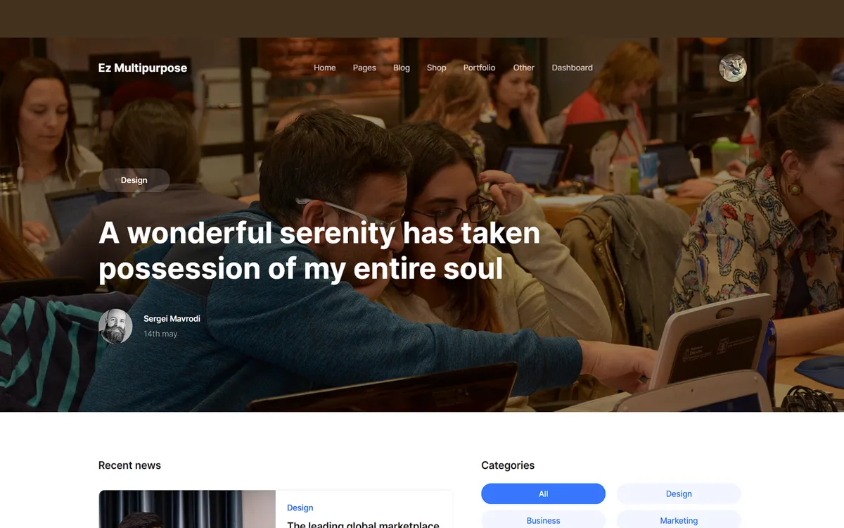Screen dimensions: 844x528
Task: Click the '14th may' post date
Action: (x=160, y=334)
